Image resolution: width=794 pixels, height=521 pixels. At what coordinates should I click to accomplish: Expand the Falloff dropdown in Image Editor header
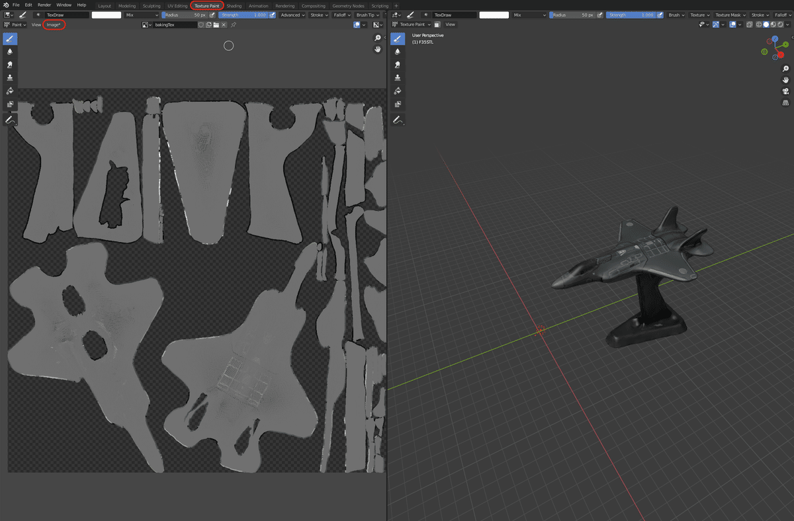point(341,15)
